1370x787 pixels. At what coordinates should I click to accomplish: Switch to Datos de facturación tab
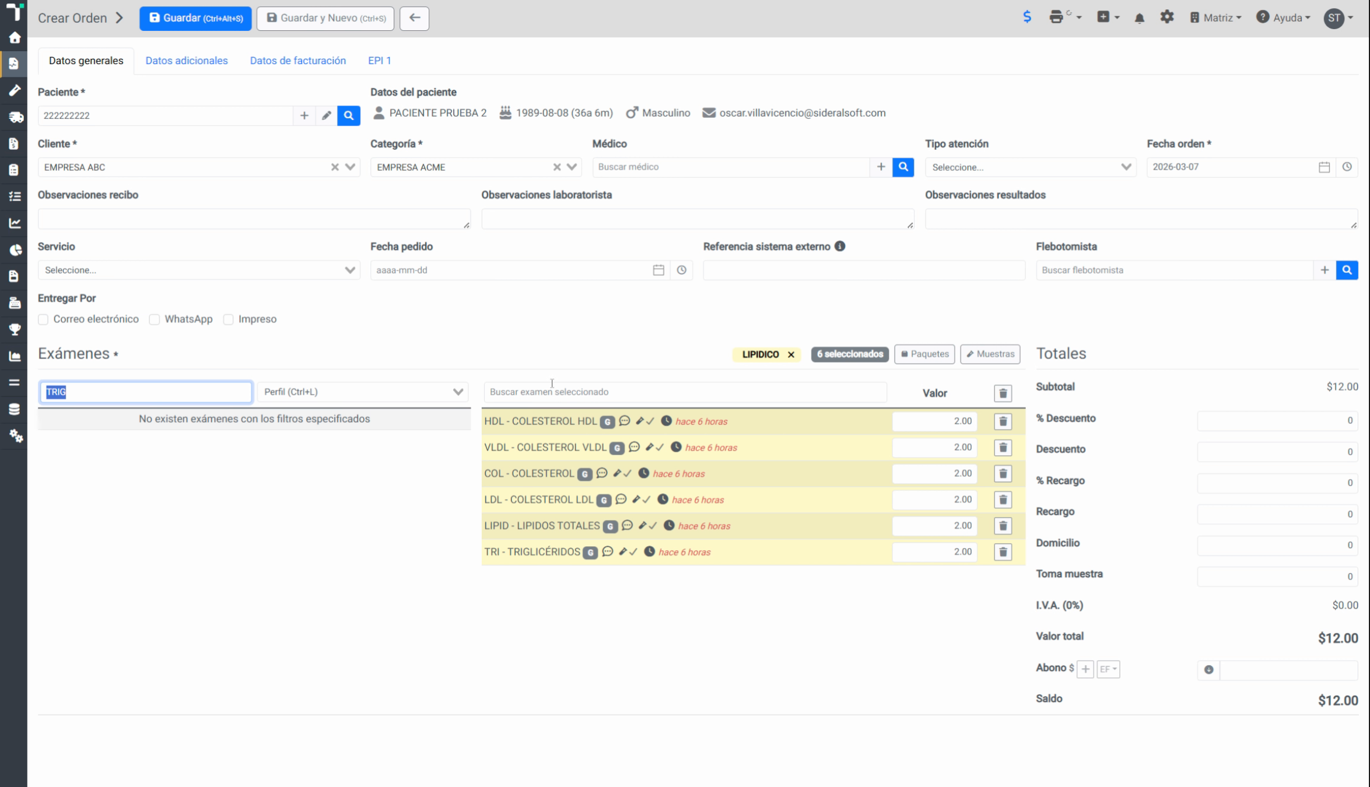coord(298,61)
